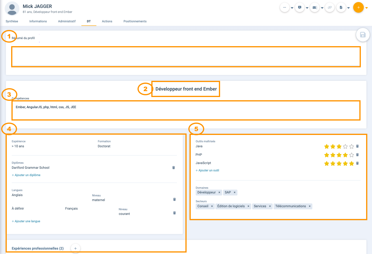The width and height of the screenshot is (372, 254).
Task: Click the Résumé du profil text area
Action: [x=186, y=57]
